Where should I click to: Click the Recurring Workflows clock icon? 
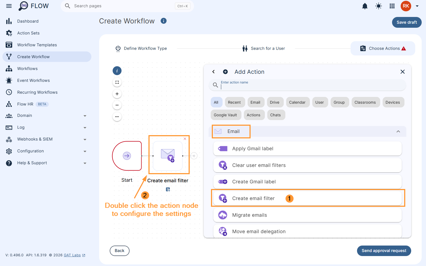(9, 92)
